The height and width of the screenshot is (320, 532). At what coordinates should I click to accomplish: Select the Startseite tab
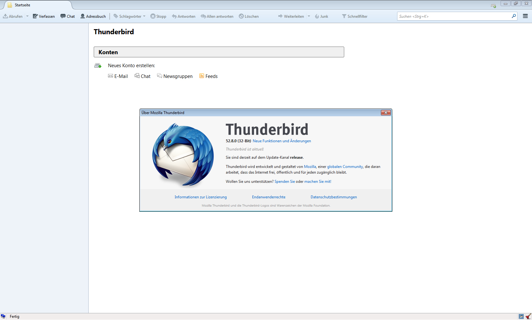[38, 5]
